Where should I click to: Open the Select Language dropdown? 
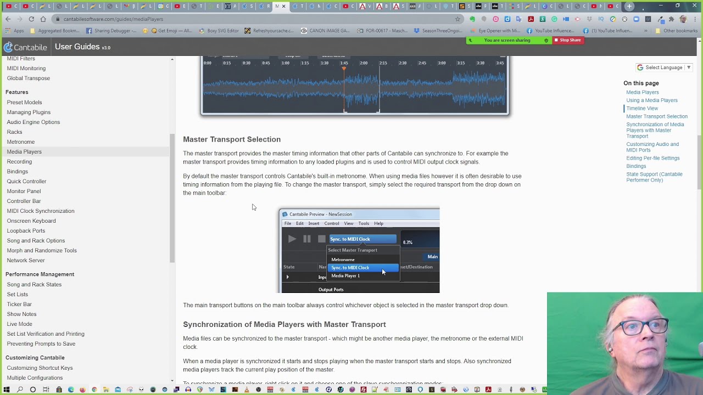(664, 67)
